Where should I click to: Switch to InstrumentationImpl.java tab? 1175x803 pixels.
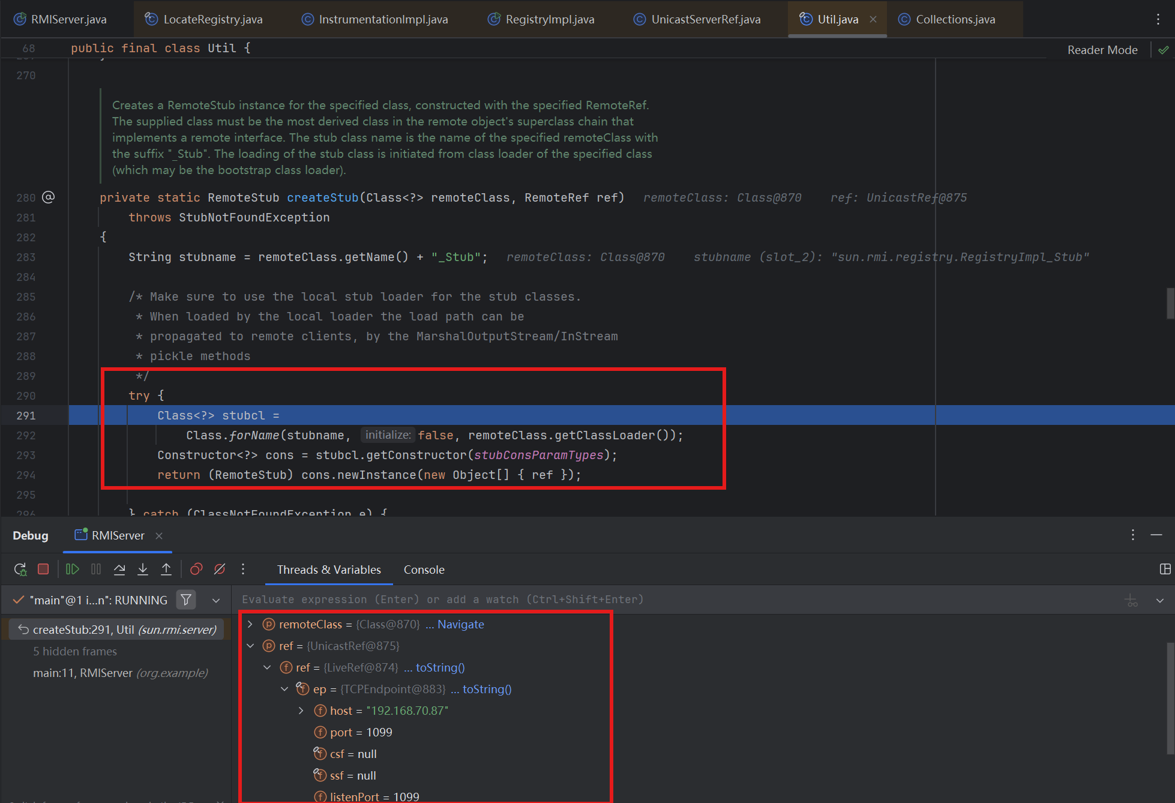pos(374,19)
